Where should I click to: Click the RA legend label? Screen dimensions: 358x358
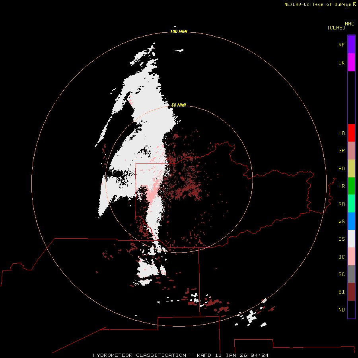pos(342,204)
